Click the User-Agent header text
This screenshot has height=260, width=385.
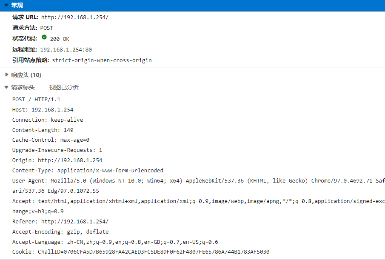point(170,181)
